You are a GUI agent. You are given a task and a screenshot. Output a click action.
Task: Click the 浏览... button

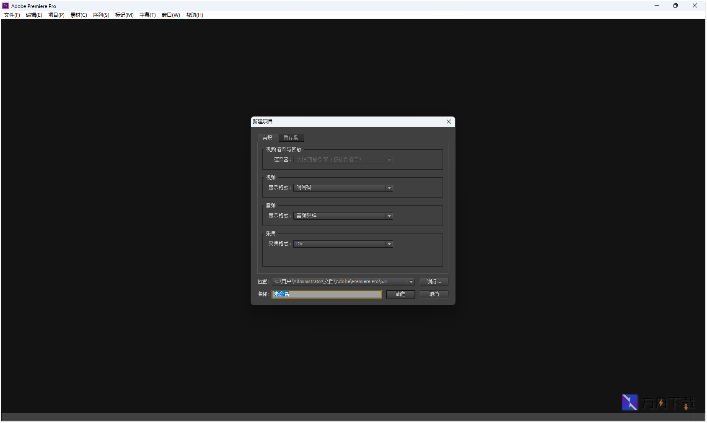pos(434,282)
